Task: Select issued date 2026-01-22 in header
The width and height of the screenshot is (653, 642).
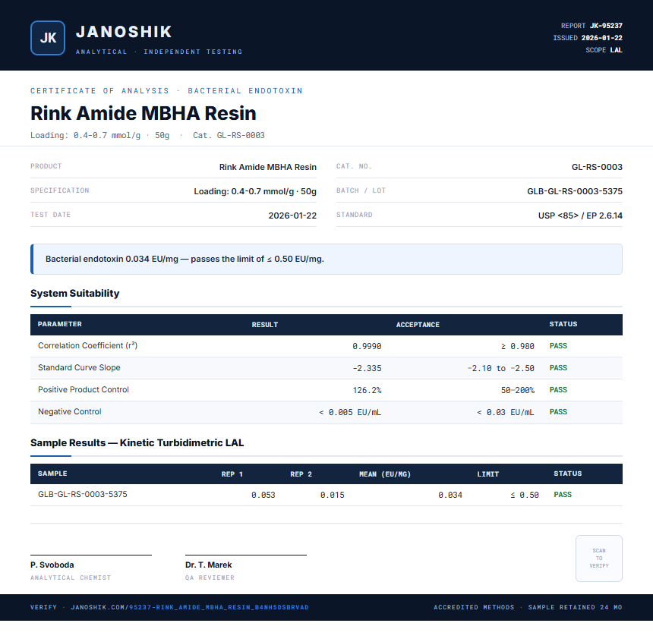Action: [x=602, y=38]
